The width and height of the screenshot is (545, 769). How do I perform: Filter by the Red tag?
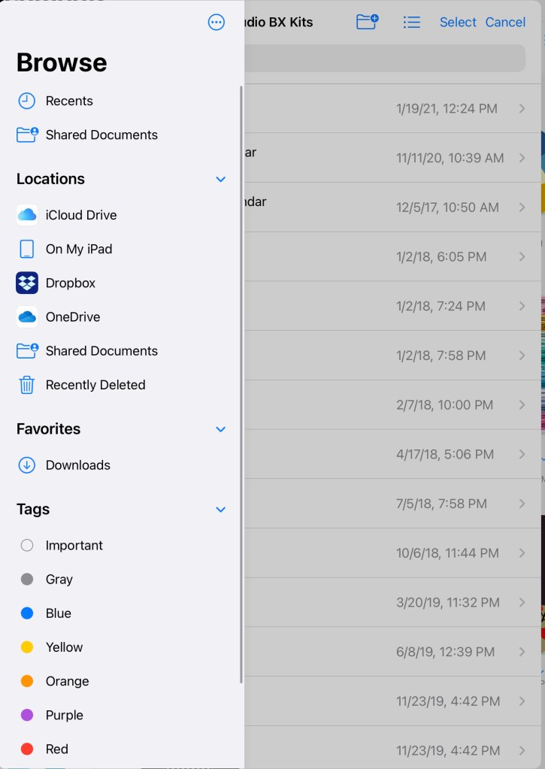(56, 749)
